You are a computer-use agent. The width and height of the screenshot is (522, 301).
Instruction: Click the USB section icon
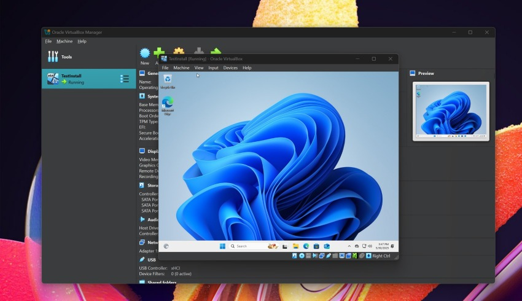(142, 259)
